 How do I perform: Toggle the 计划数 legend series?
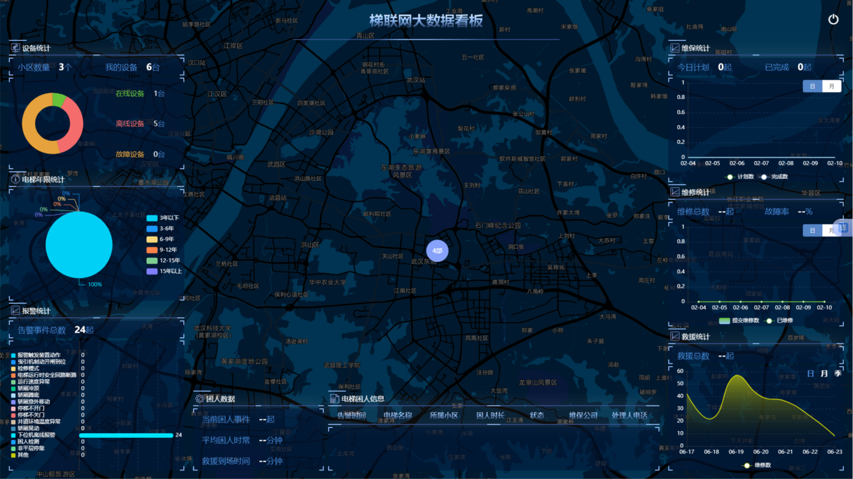click(730, 177)
